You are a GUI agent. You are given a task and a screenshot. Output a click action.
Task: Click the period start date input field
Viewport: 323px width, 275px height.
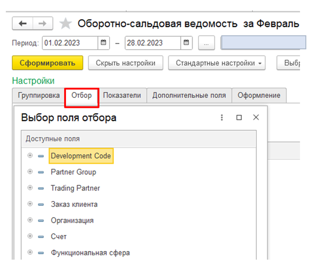click(70, 43)
